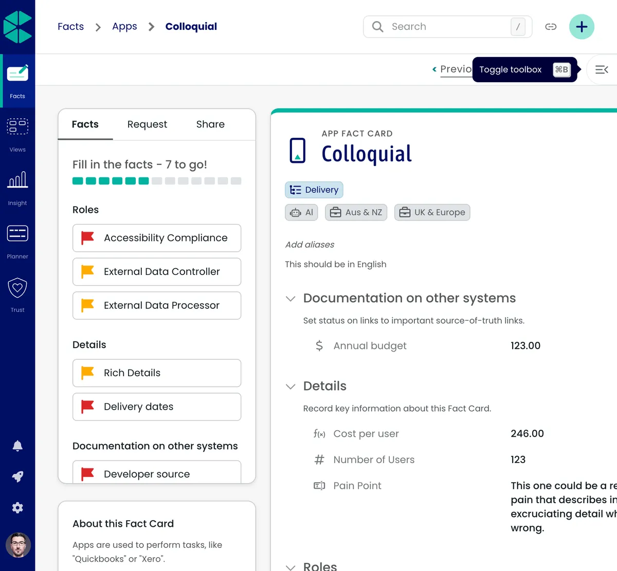Click Cost per user value 246.00

tap(527, 434)
